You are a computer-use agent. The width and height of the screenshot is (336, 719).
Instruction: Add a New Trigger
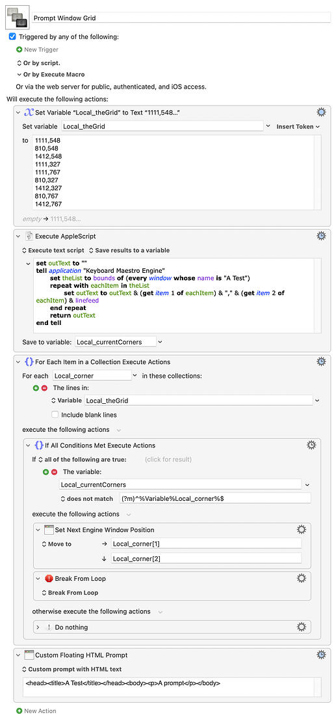38,49
